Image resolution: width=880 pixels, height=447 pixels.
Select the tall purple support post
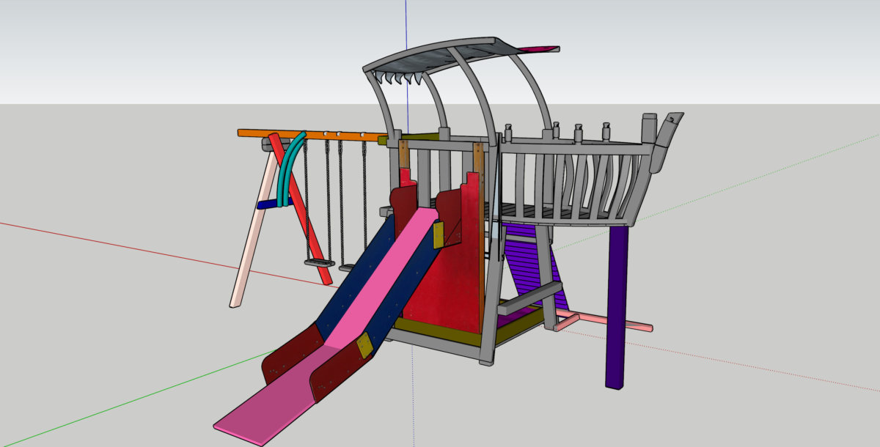pyautogui.click(x=617, y=308)
